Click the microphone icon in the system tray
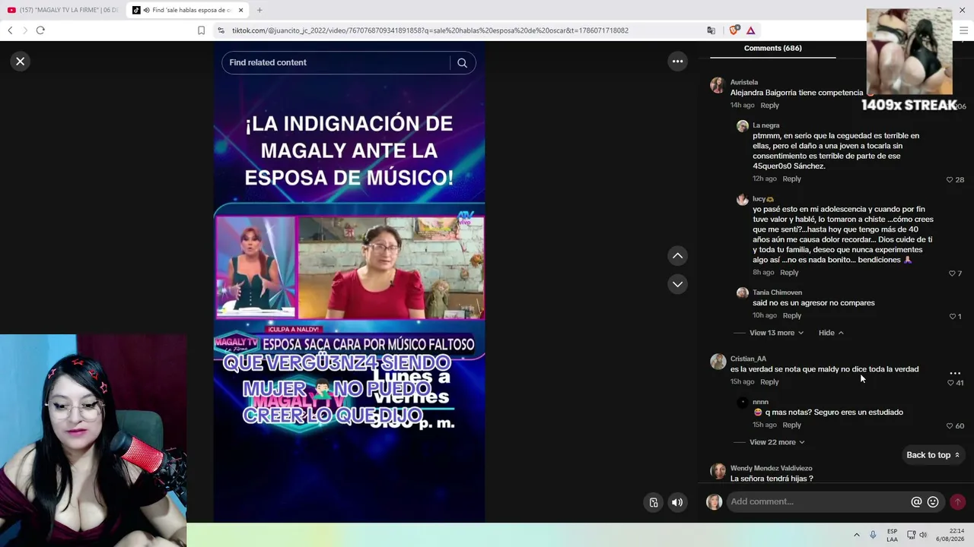This screenshot has width=974, height=547. click(x=873, y=535)
